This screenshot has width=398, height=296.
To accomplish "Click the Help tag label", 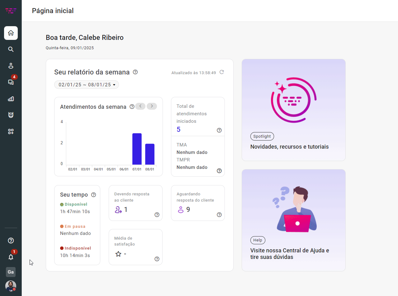I will point(258,240).
